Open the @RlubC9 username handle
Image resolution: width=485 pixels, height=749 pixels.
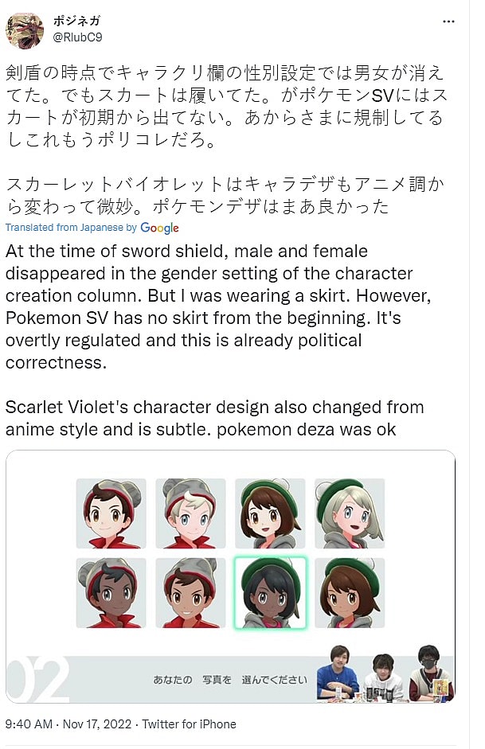(x=77, y=37)
